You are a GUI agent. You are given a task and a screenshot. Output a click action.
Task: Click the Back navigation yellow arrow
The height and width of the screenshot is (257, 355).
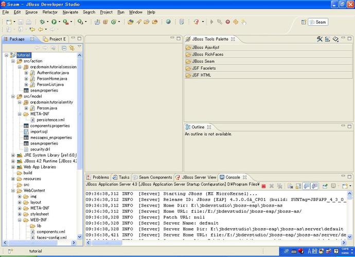[x=41, y=29]
